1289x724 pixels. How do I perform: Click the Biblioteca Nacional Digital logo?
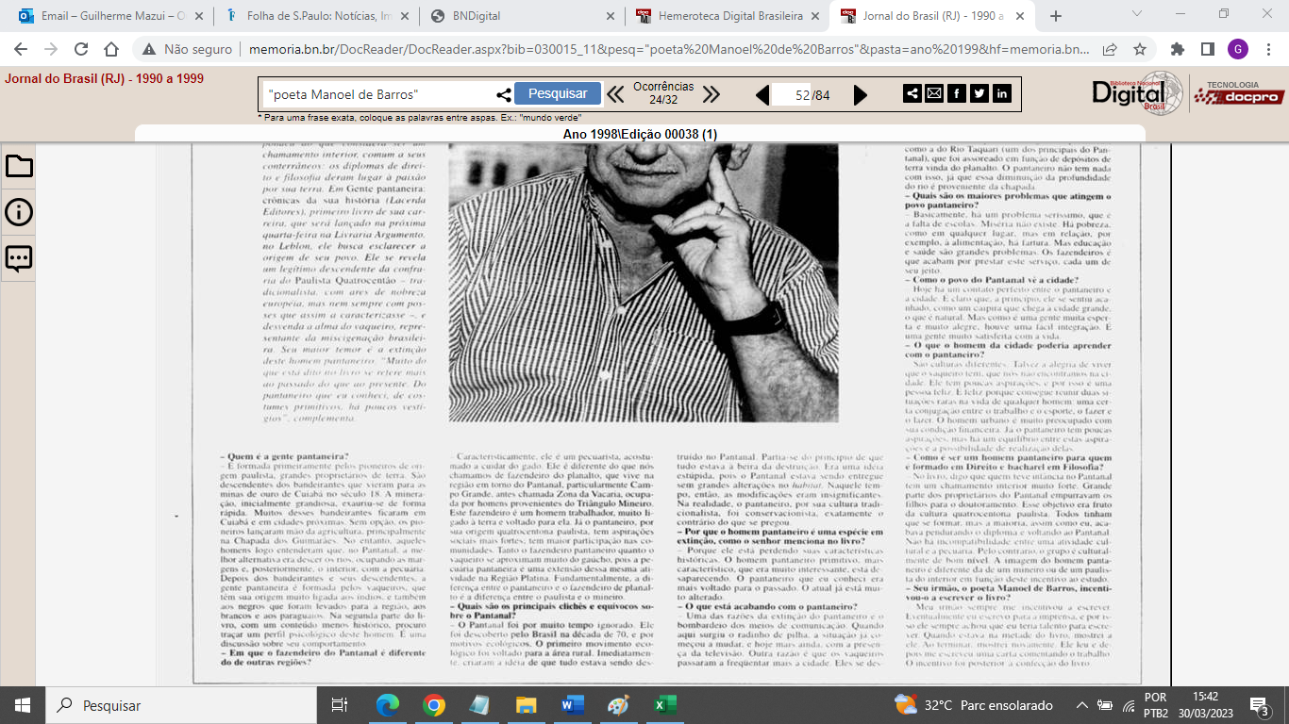click(1135, 92)
